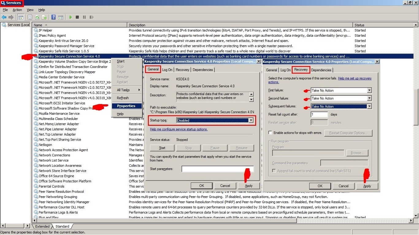Image resolution: width=419 pixels, height=235 pixels.
Task: Switch to the Standard tab at bottom
Action: 62,226
